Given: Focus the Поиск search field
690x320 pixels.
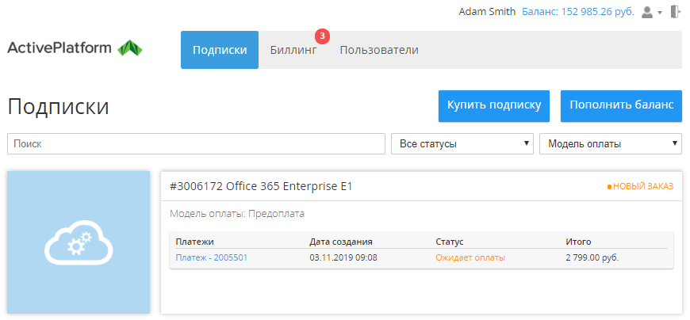Looking at the screenshot, I should [x=196, y=143].
